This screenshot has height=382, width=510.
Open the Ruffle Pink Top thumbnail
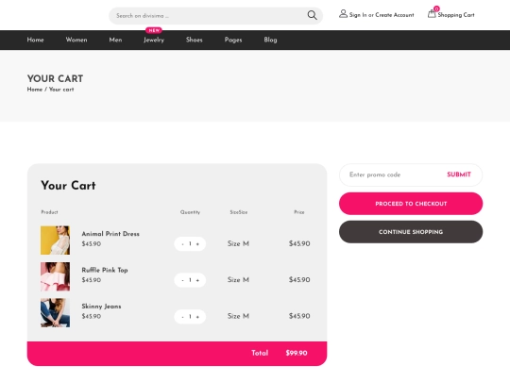(56, 276)
